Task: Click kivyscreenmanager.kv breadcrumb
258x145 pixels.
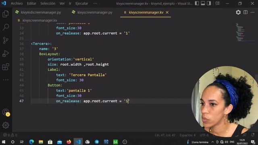Action: click(40, 21)
